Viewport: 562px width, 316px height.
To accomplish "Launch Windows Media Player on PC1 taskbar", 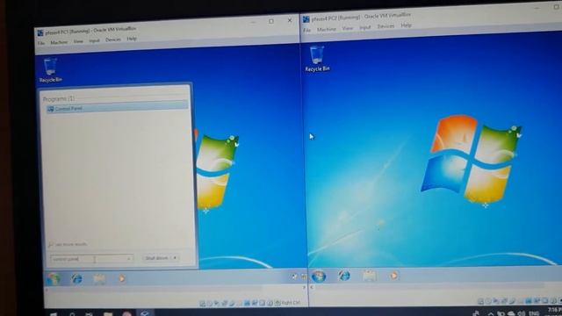I will point(121,278).
